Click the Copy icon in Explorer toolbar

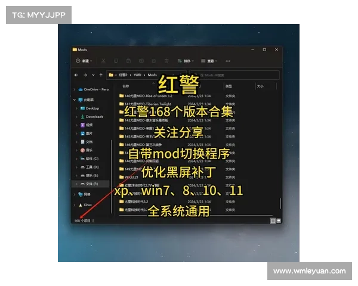[116, 61]
